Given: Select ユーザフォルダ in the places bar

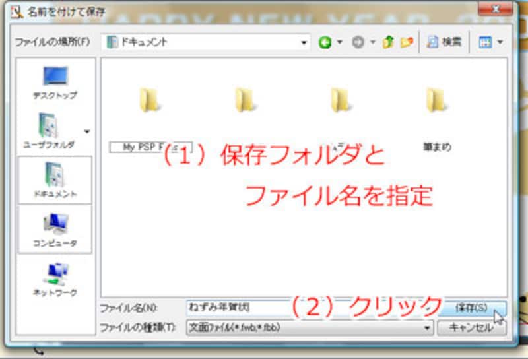Looking at the screenshot, I should [49, 131].
